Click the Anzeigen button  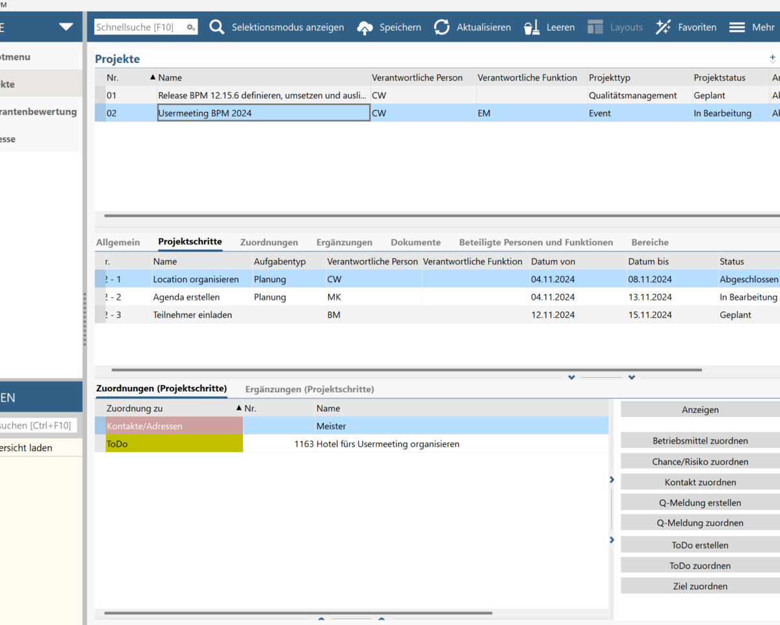[700, 410]
